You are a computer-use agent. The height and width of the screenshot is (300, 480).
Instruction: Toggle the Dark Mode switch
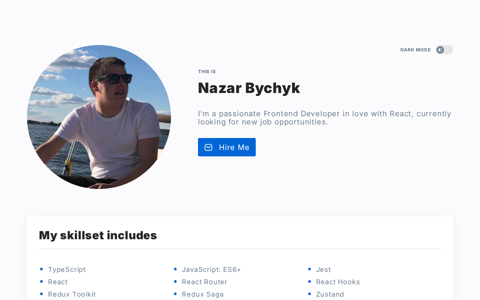pyautogui.click(x=444, y=50)
